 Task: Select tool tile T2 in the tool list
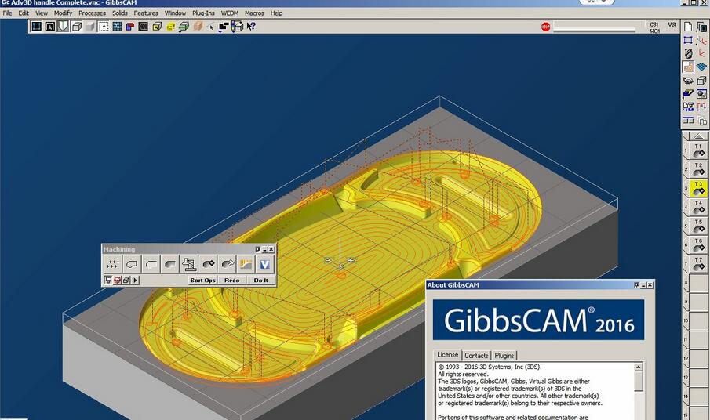click(x=698, y=169)
